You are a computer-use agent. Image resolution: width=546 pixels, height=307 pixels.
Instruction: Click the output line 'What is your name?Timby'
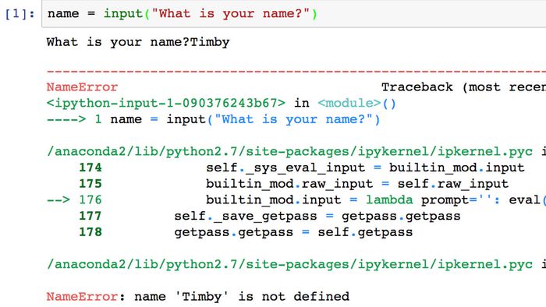(x=138, y=42)
